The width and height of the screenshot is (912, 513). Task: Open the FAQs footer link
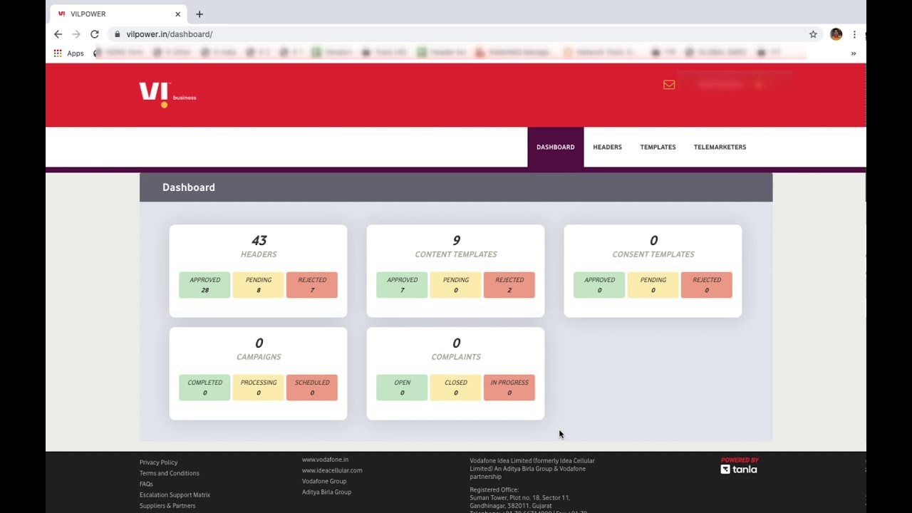click(146, 484)
